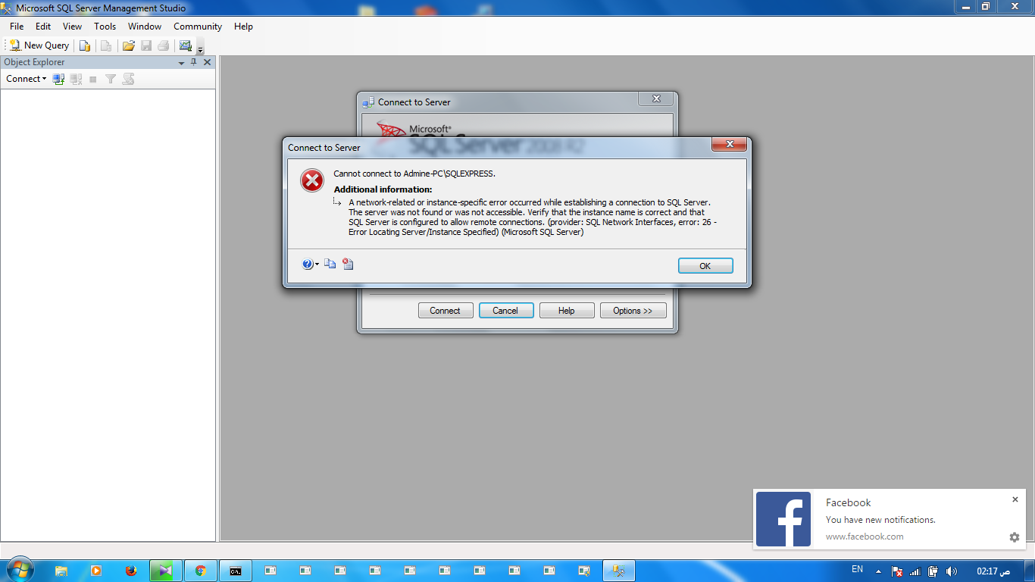This screenshot has height=582, width=1035.
Task: Click the volume speaker tray icon
Action: pyautogui.click(x=952, y=571)
